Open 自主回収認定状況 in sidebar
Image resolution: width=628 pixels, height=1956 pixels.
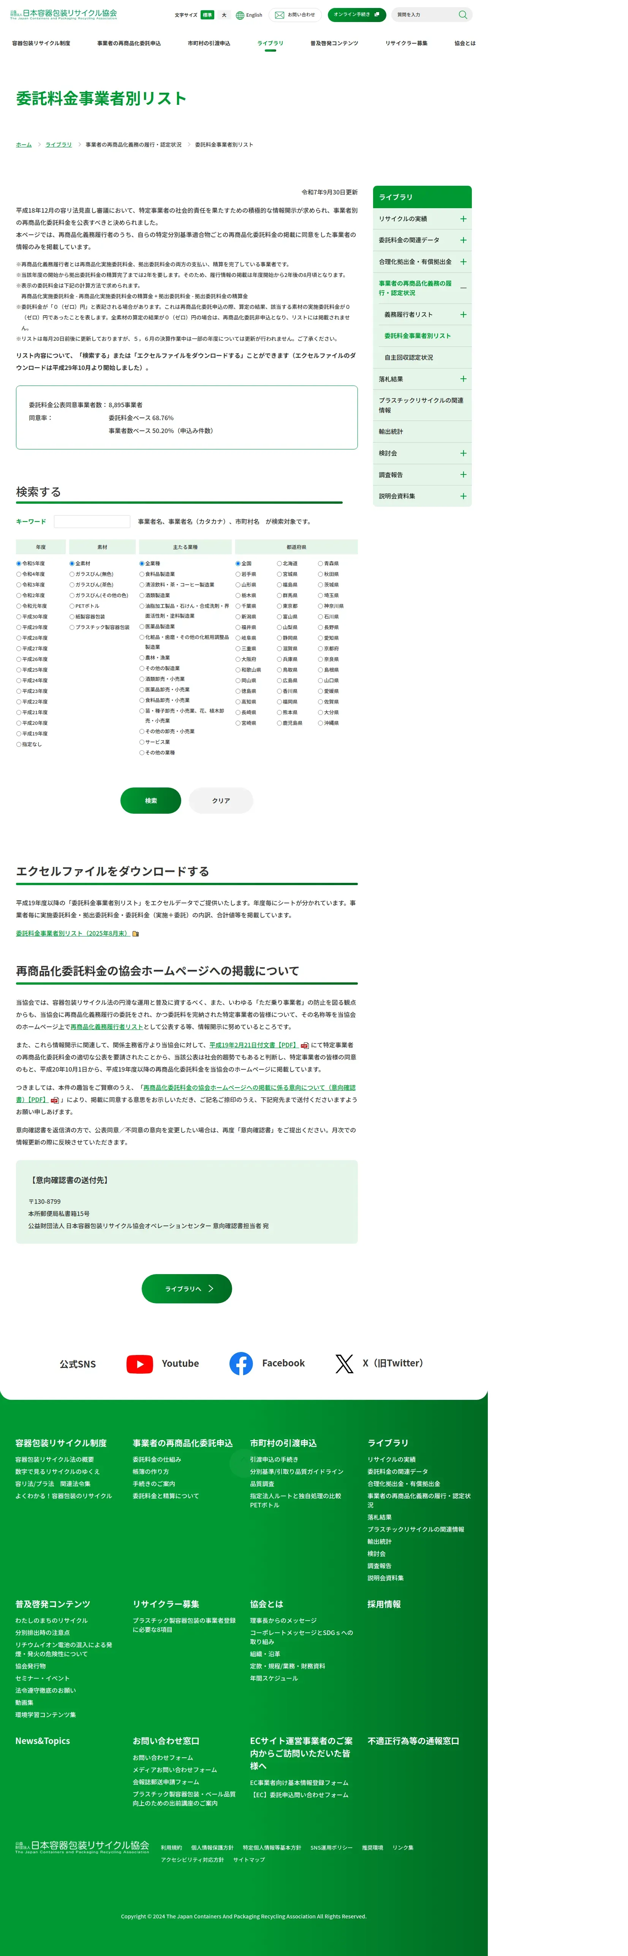click(x=408, y=357)
